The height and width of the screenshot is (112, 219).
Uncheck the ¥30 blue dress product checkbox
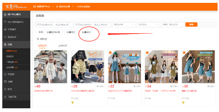pyautogui.click(x=184, y=53)
